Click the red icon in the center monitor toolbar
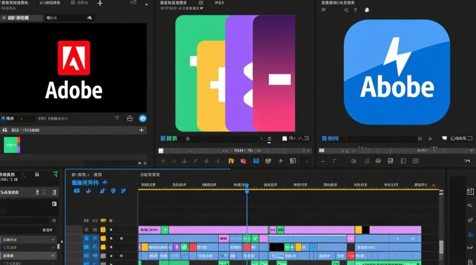476x265 pixels. point(243,161)
